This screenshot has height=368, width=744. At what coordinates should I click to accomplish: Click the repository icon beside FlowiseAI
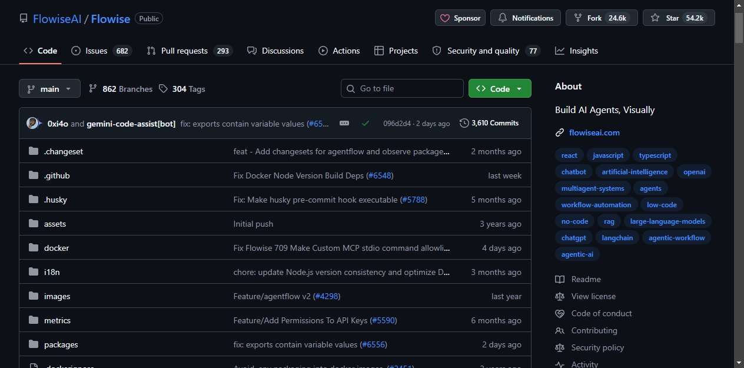tap(24, 18)
